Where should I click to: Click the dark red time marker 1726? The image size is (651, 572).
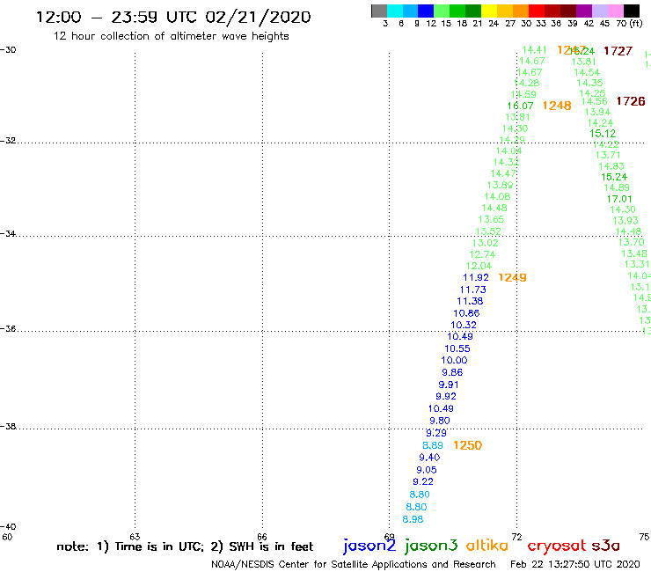tap(631, 101)
